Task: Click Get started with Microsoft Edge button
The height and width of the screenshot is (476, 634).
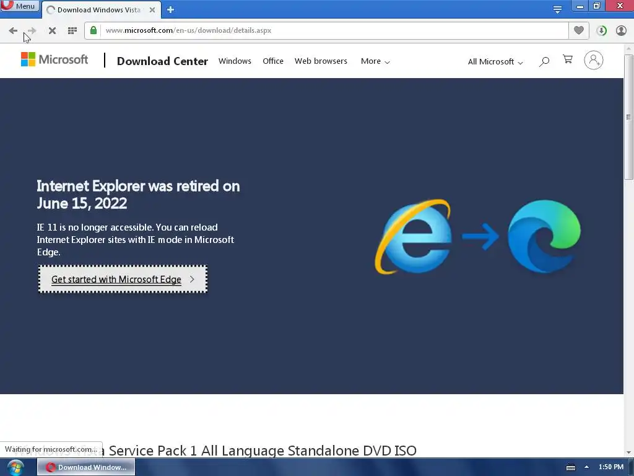Action: coord(123,279)
